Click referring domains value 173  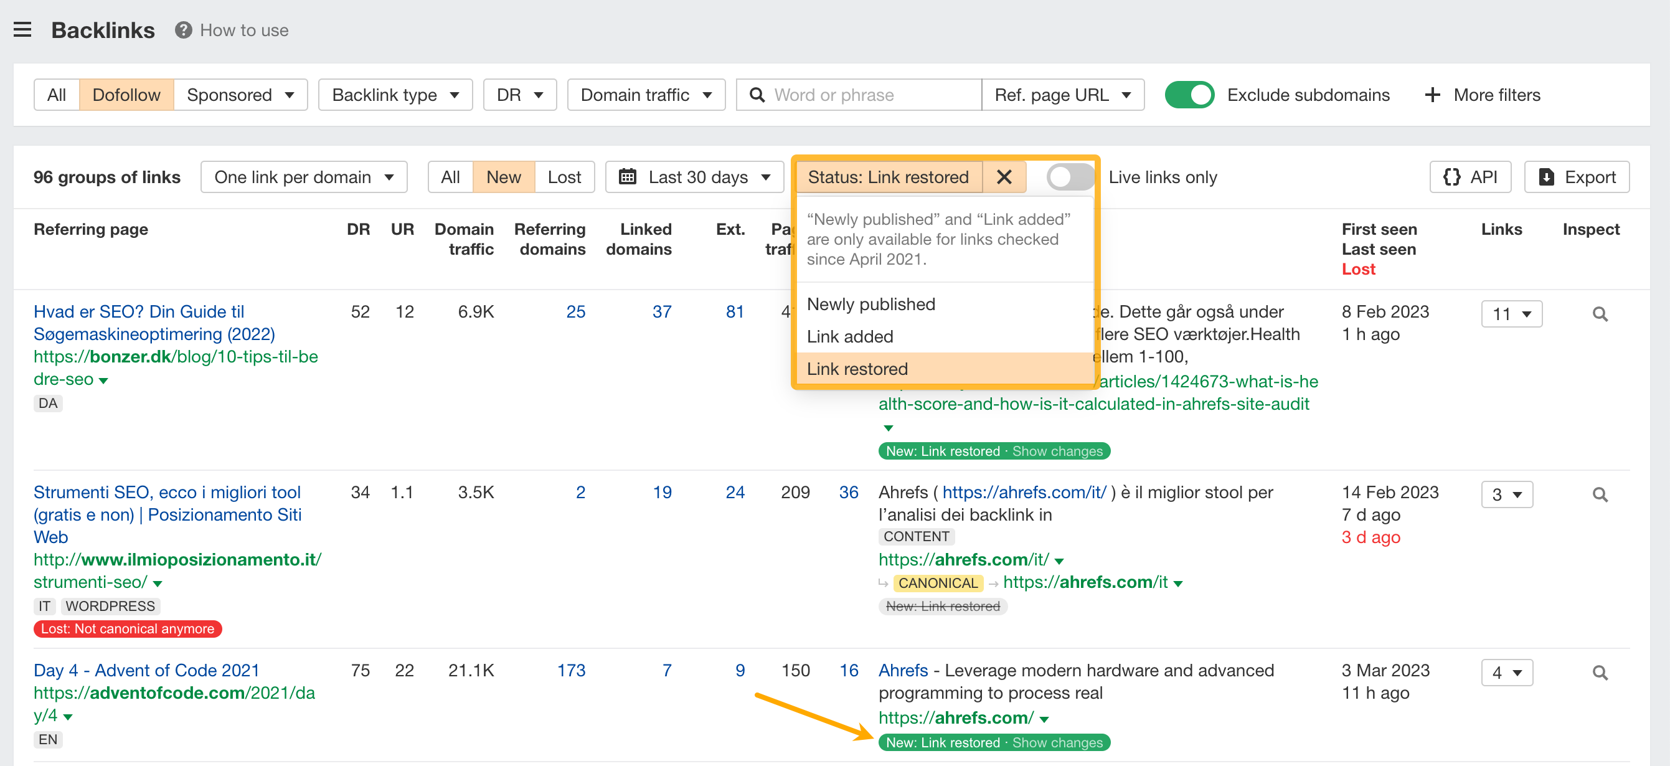tap(571, 670)
